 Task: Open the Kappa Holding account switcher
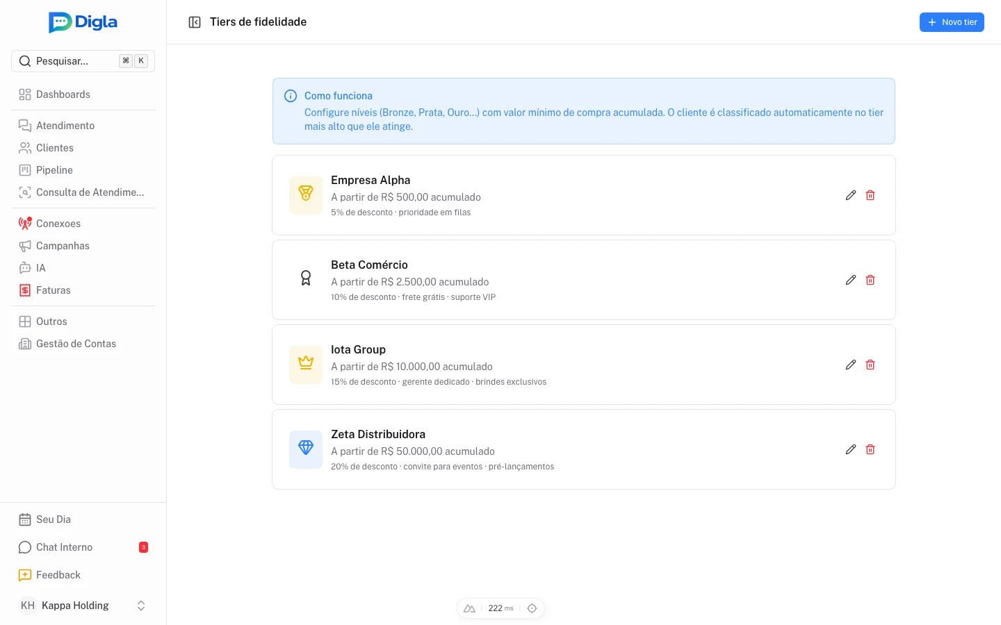point(83,606)
